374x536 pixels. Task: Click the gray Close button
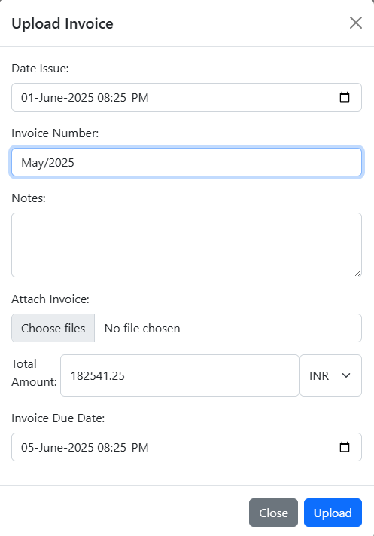273,513
